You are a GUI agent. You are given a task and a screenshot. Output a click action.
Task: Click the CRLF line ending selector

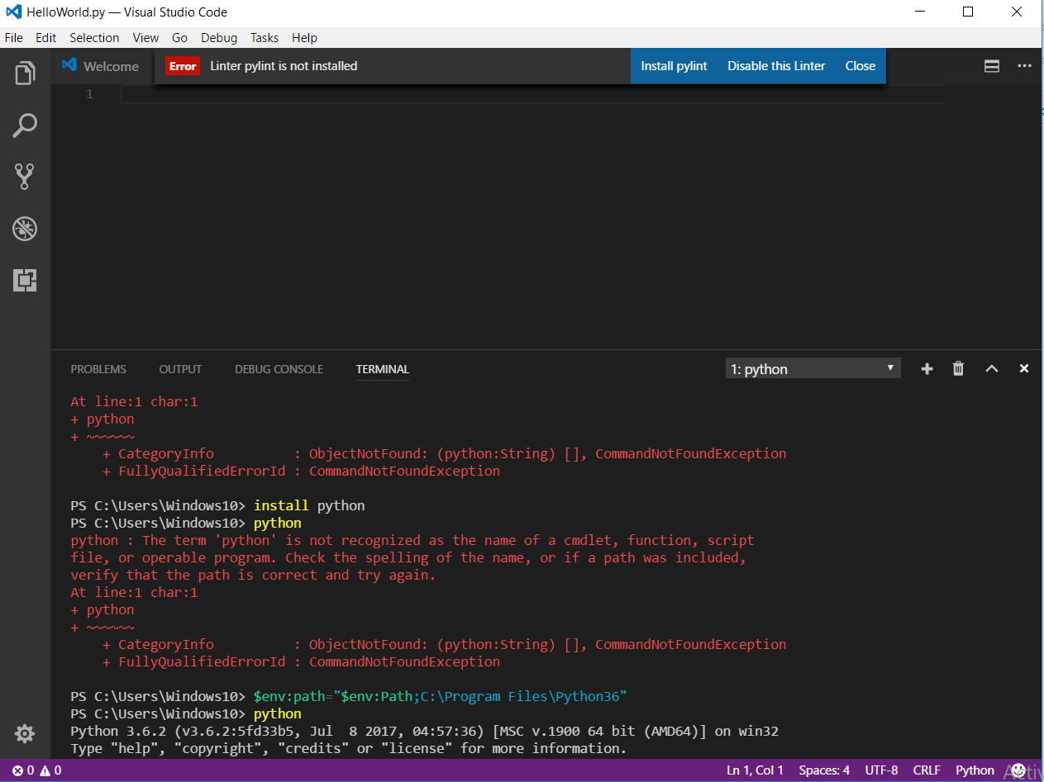click(927, 770)
